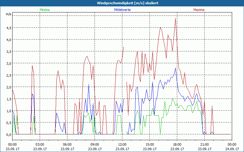The image size is (244, 152).
Task: Click the blue Mittelwerte peak near 18:00
Action: point(176,68)
